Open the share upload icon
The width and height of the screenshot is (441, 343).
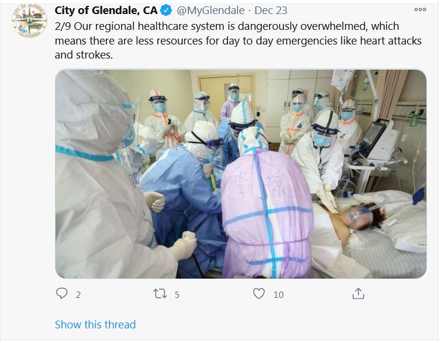tap(358, 293)
